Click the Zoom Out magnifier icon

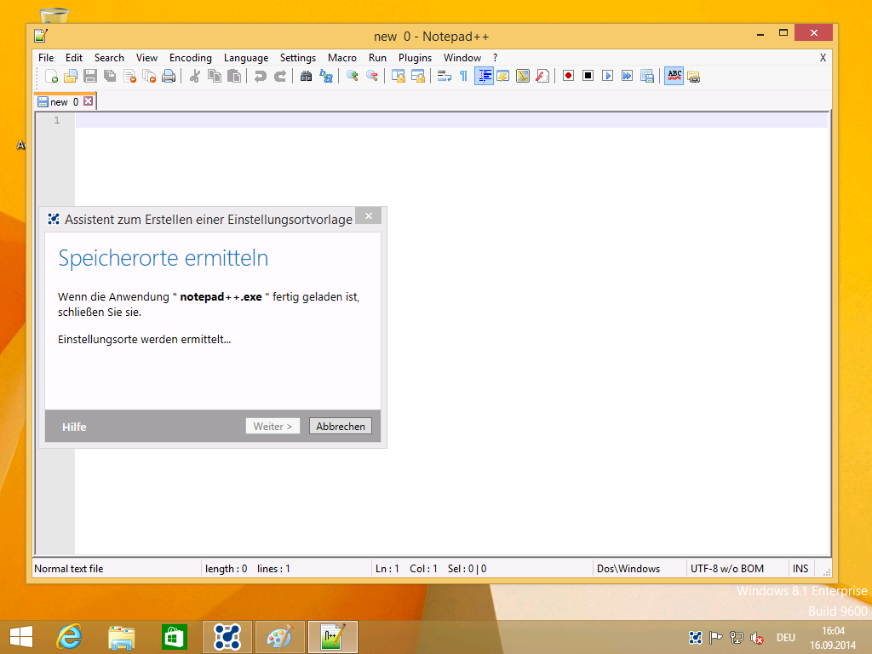point(372,76)
